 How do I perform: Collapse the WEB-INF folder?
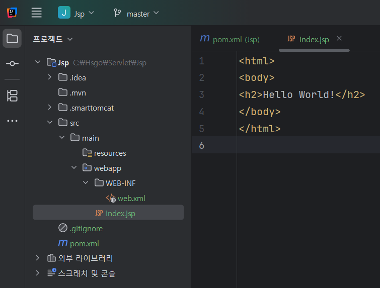pyautogui.click(x=86, y=183)
